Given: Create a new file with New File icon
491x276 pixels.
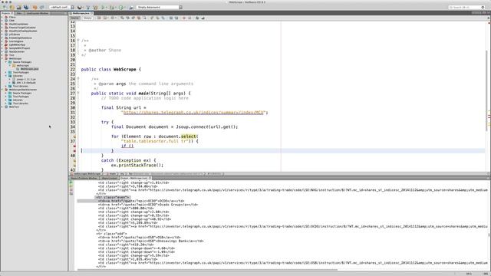Looking at the screenshot, I should click(x=5, y=7).
